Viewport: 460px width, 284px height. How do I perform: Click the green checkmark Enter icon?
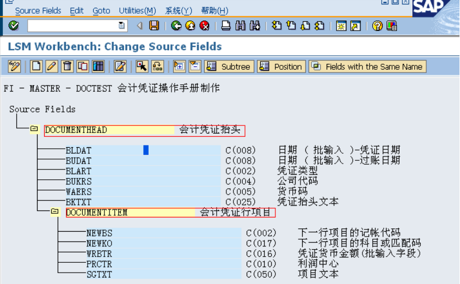tap(14, 26)
